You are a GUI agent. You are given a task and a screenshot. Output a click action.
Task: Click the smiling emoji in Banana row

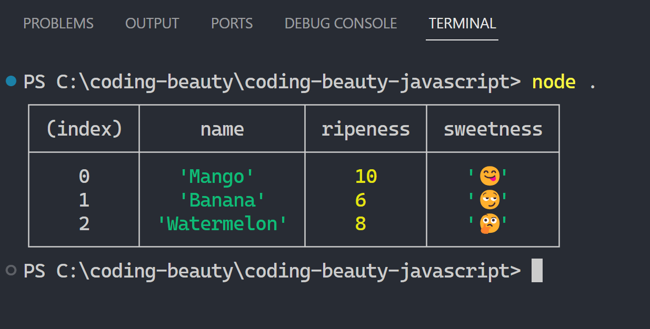(x=488, y=200)
